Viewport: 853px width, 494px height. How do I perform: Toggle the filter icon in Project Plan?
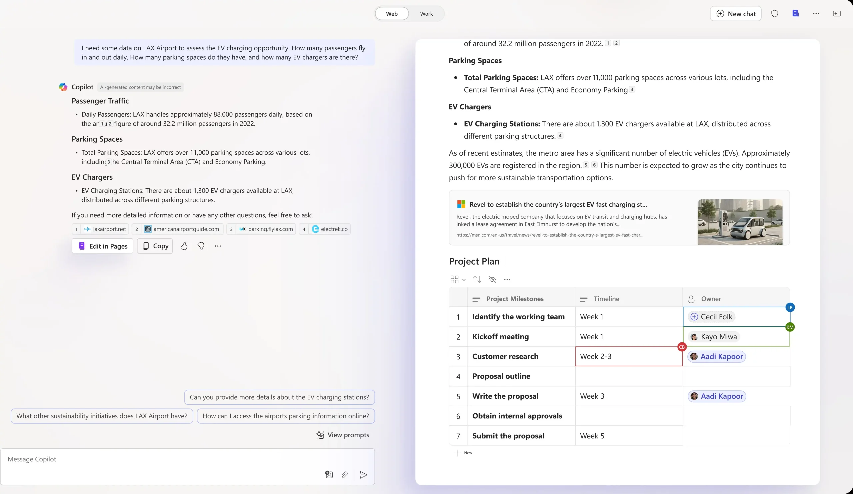click(x=492, y=279)
